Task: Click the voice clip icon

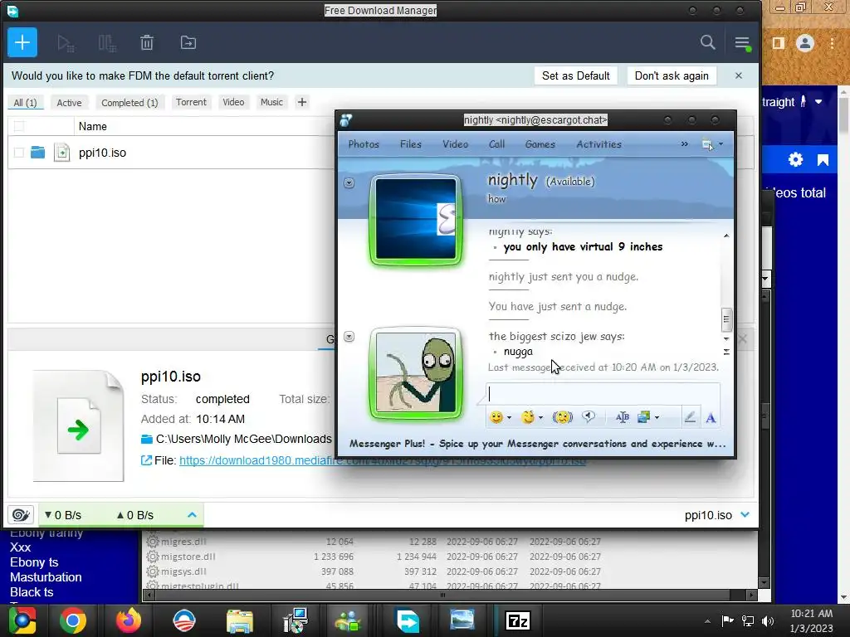Action: [x=589, y=416]
